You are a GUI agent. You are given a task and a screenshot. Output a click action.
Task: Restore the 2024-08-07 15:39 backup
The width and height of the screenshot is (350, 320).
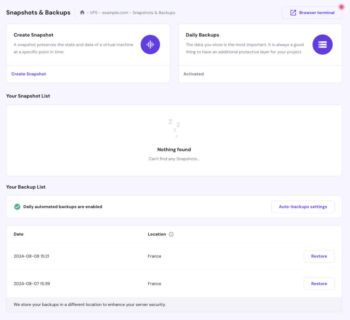pos(319,283)
